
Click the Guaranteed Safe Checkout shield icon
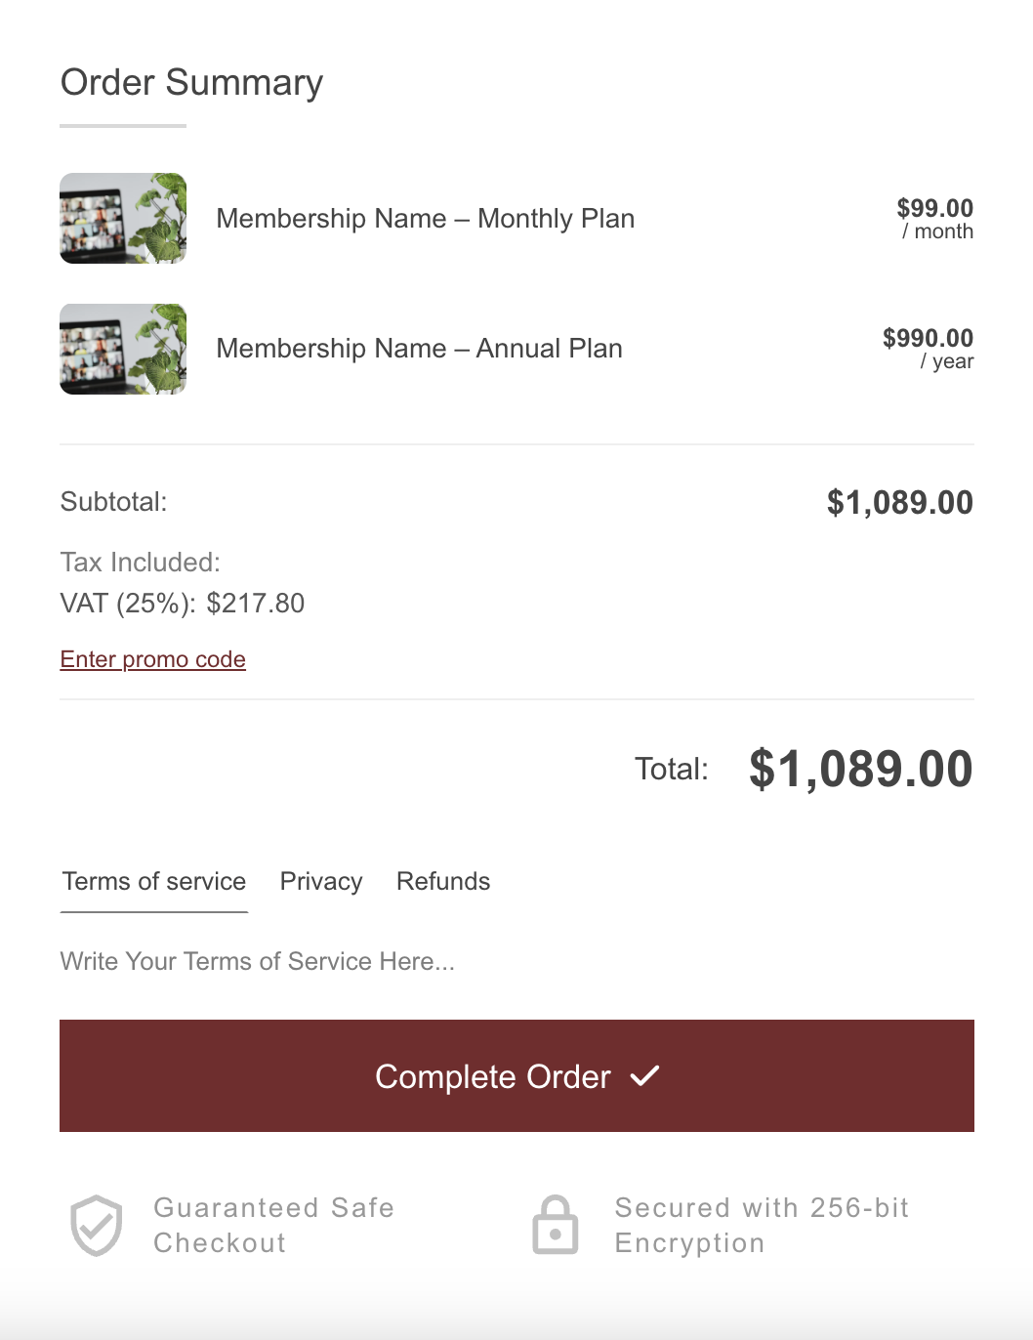pyautogui.click(x=97, y=1226)
